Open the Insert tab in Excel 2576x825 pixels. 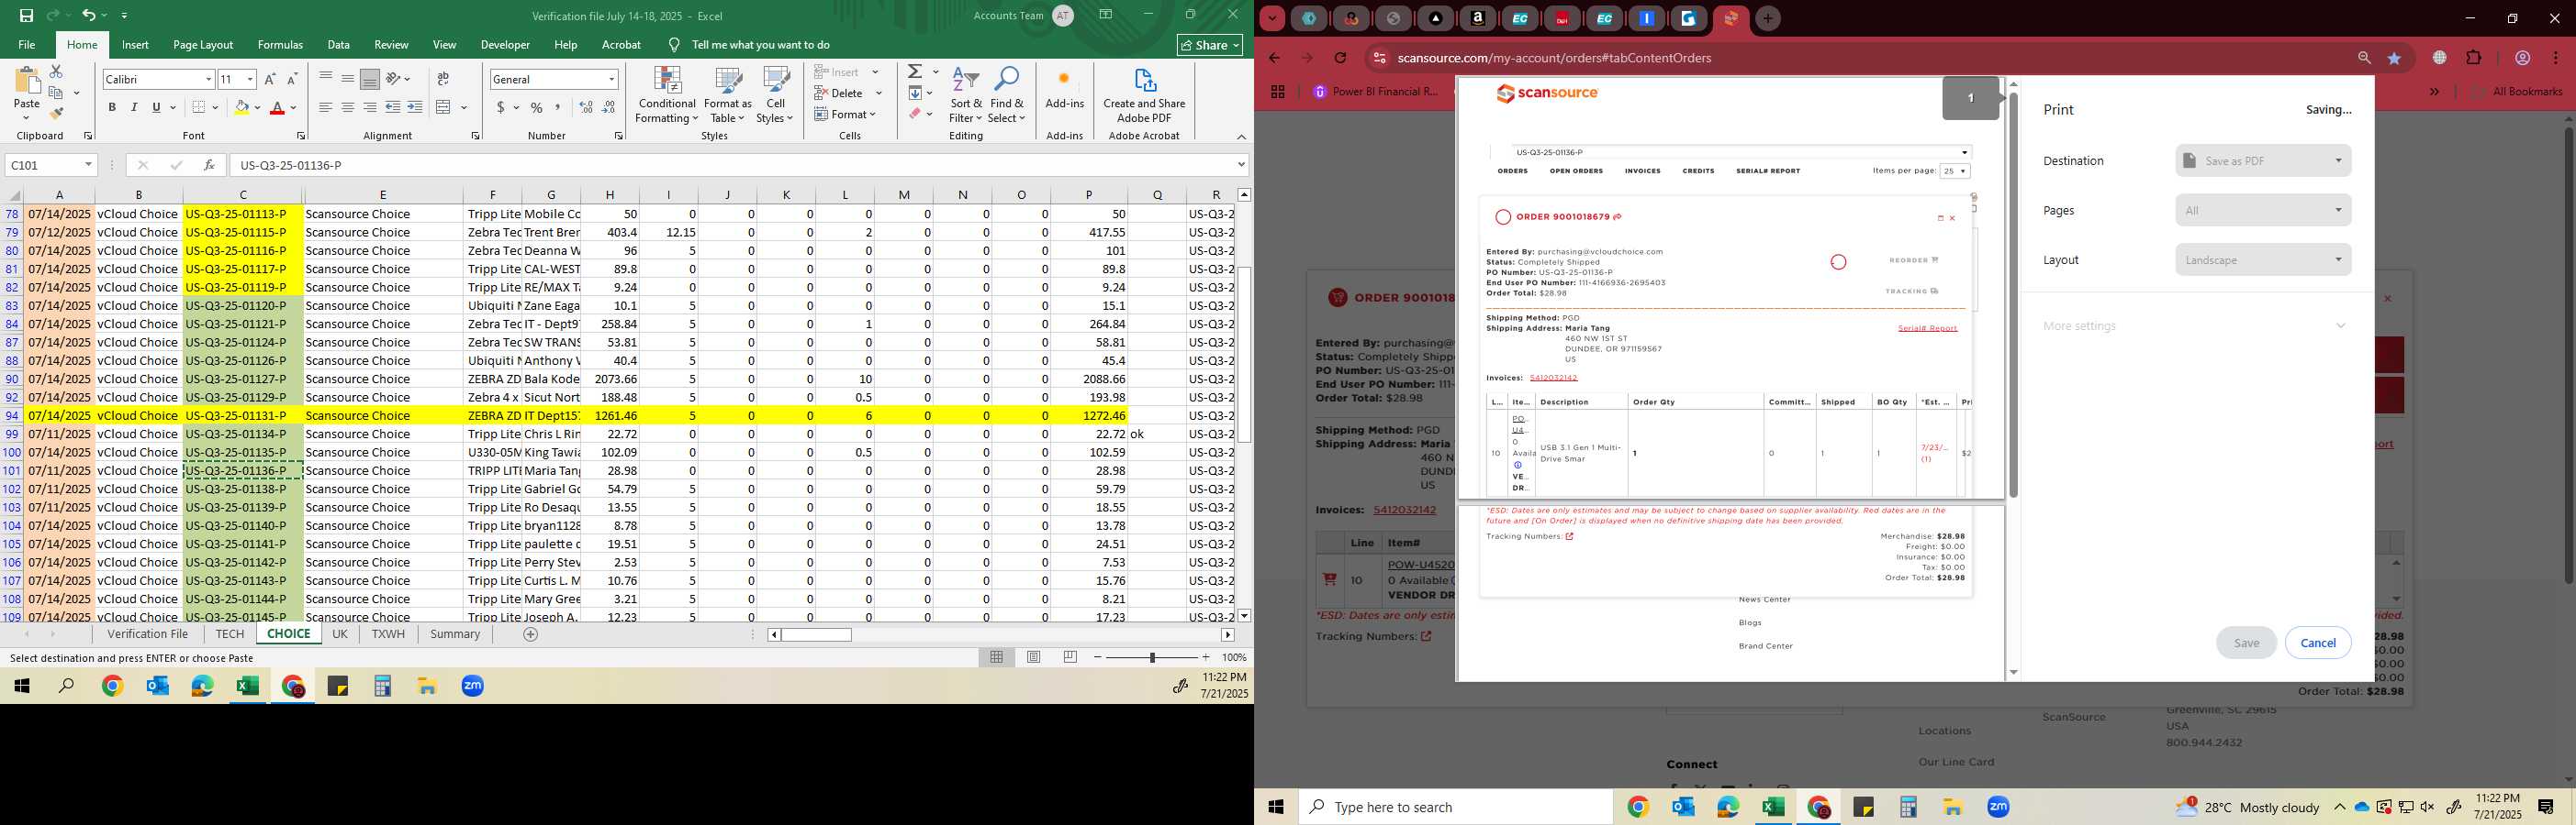[x=135, y=45]
